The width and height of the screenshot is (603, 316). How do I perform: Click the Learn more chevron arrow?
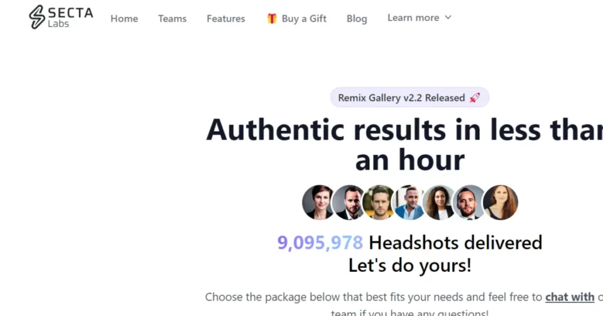(x=448, y=18)
